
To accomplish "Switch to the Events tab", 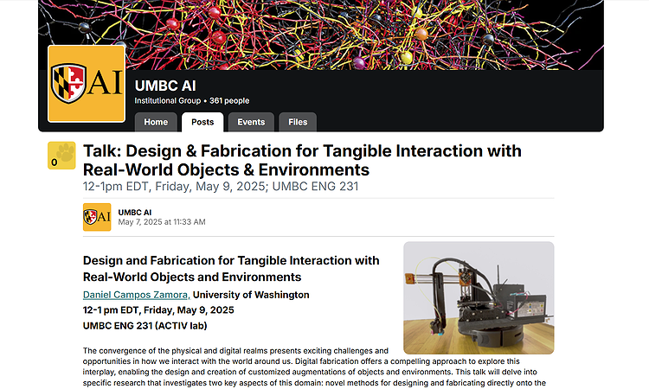I will (251, 122).
